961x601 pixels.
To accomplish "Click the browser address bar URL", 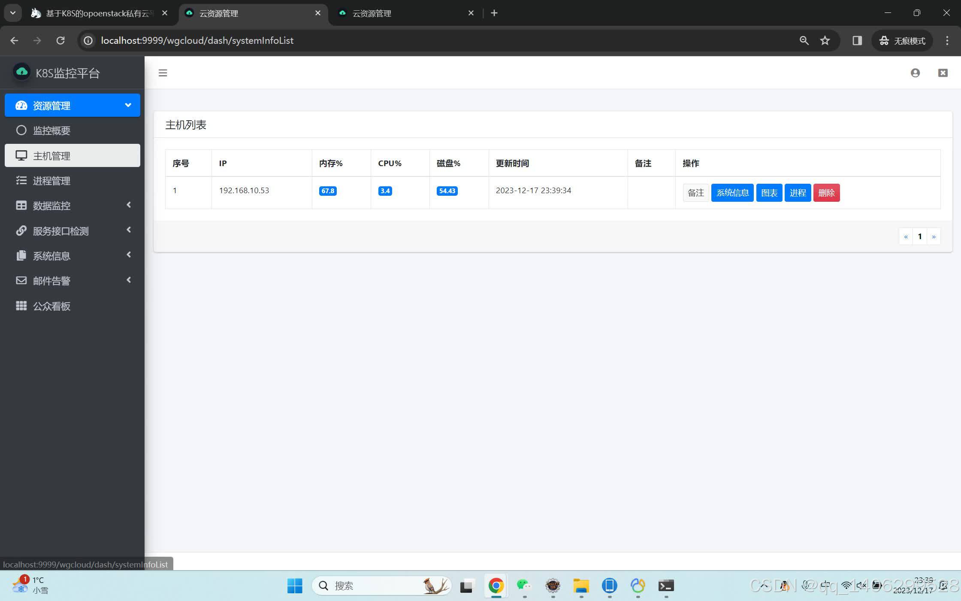I will click(x=197, y=41).
